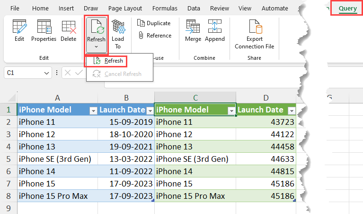Click cell with date 15-09-2019
This screenshot has width=363, height=214.
pyautogui.click(x=126, y=122)
